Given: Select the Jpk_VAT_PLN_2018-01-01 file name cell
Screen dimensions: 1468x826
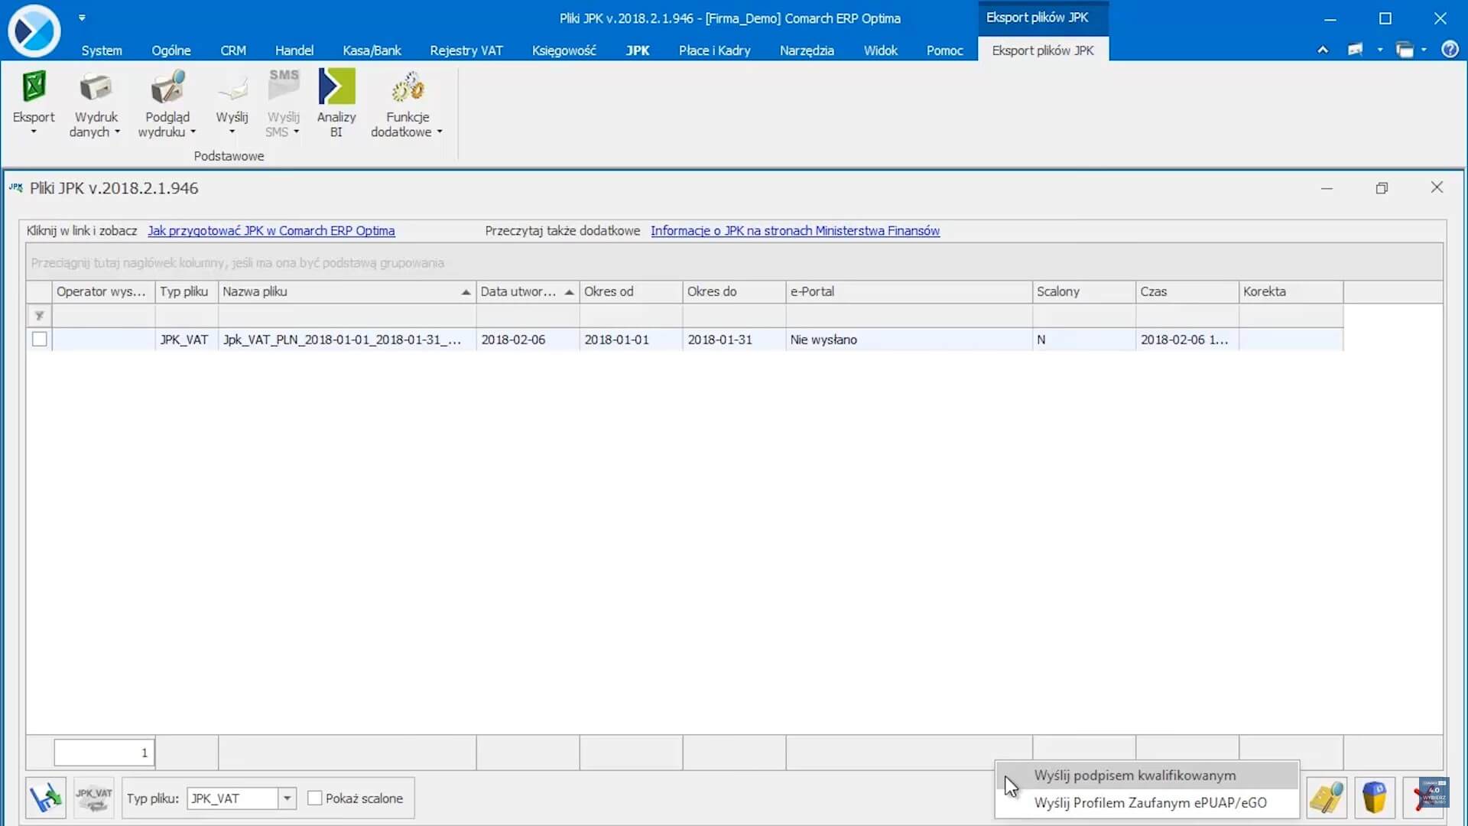Looking at the screenshot, I should [x=347, y=340].
